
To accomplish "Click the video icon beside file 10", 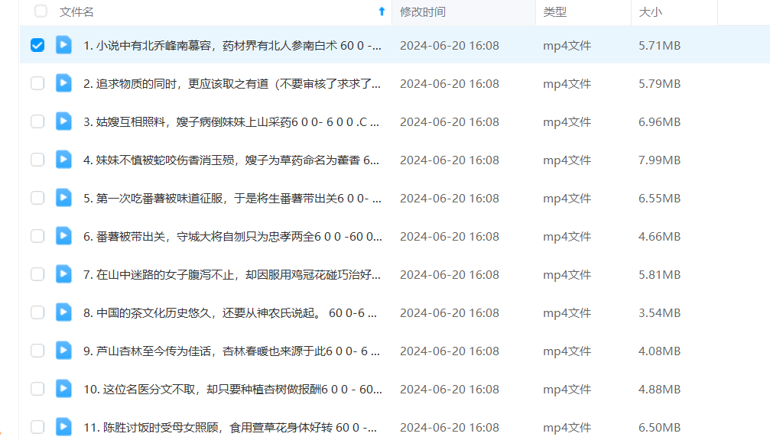I will [x=63, y=389].
